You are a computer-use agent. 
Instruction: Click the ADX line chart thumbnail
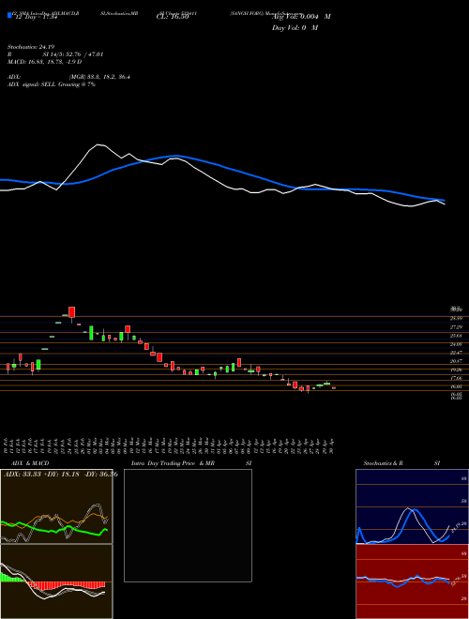[x=56, y=506]
